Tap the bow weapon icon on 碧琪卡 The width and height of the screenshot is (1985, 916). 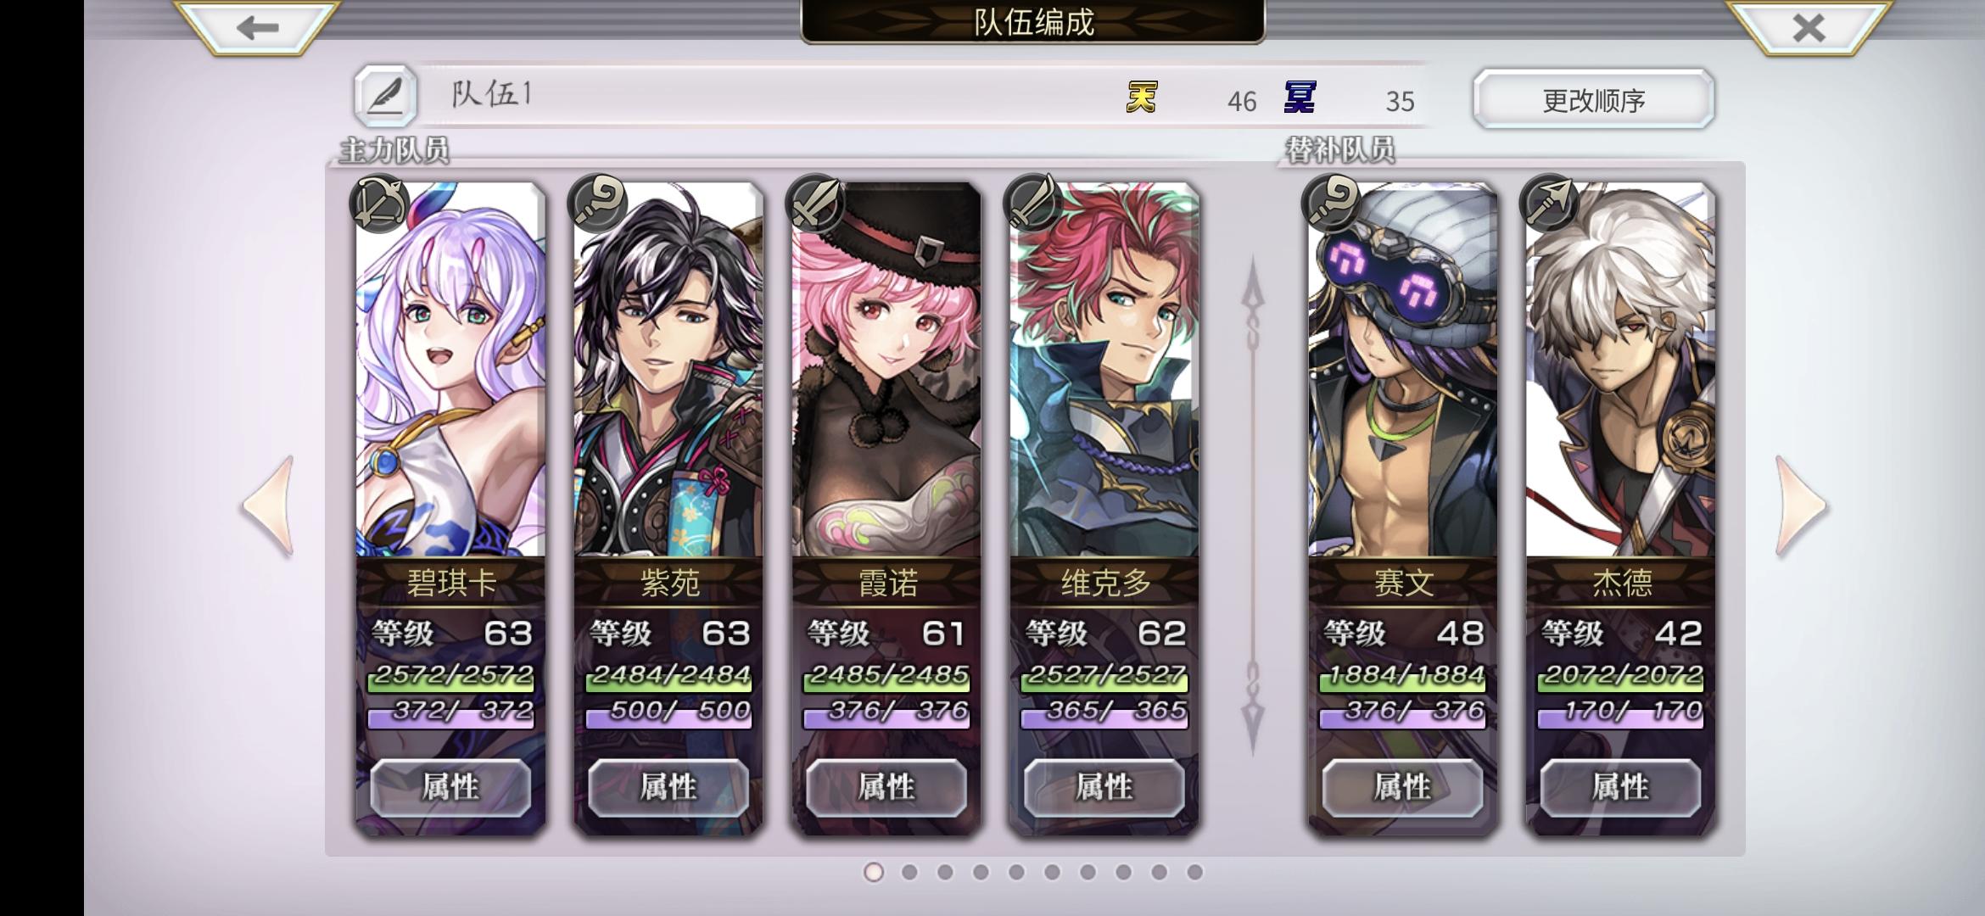(x=379, y=204)
